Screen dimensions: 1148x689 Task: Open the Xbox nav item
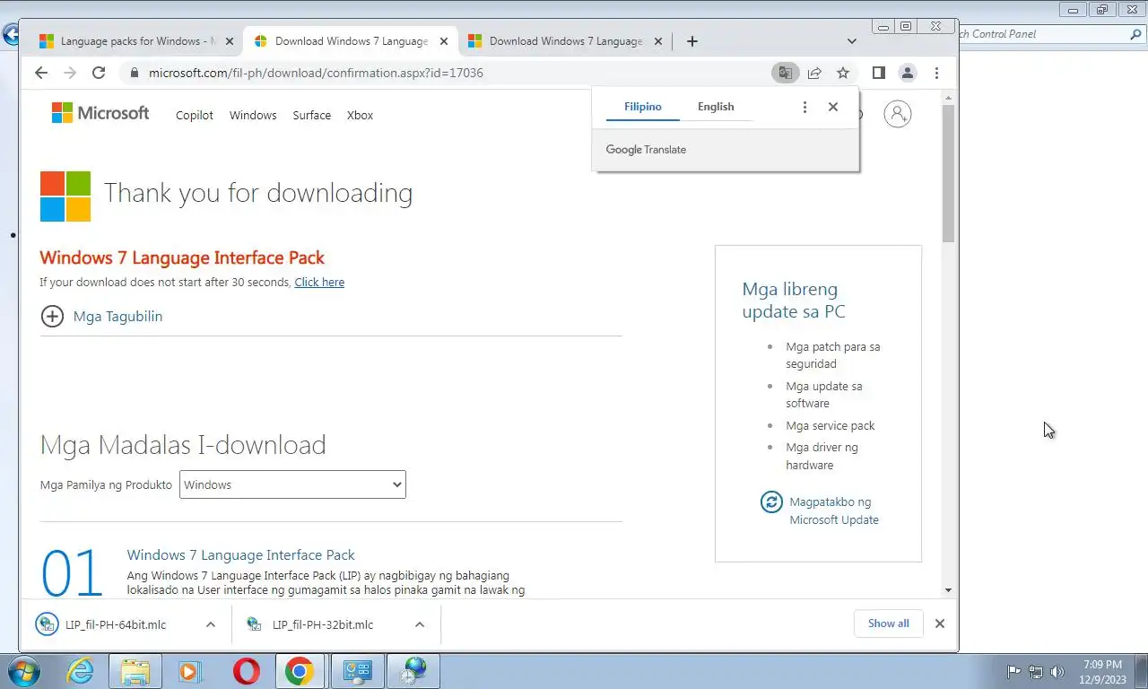tap(360, 115)
